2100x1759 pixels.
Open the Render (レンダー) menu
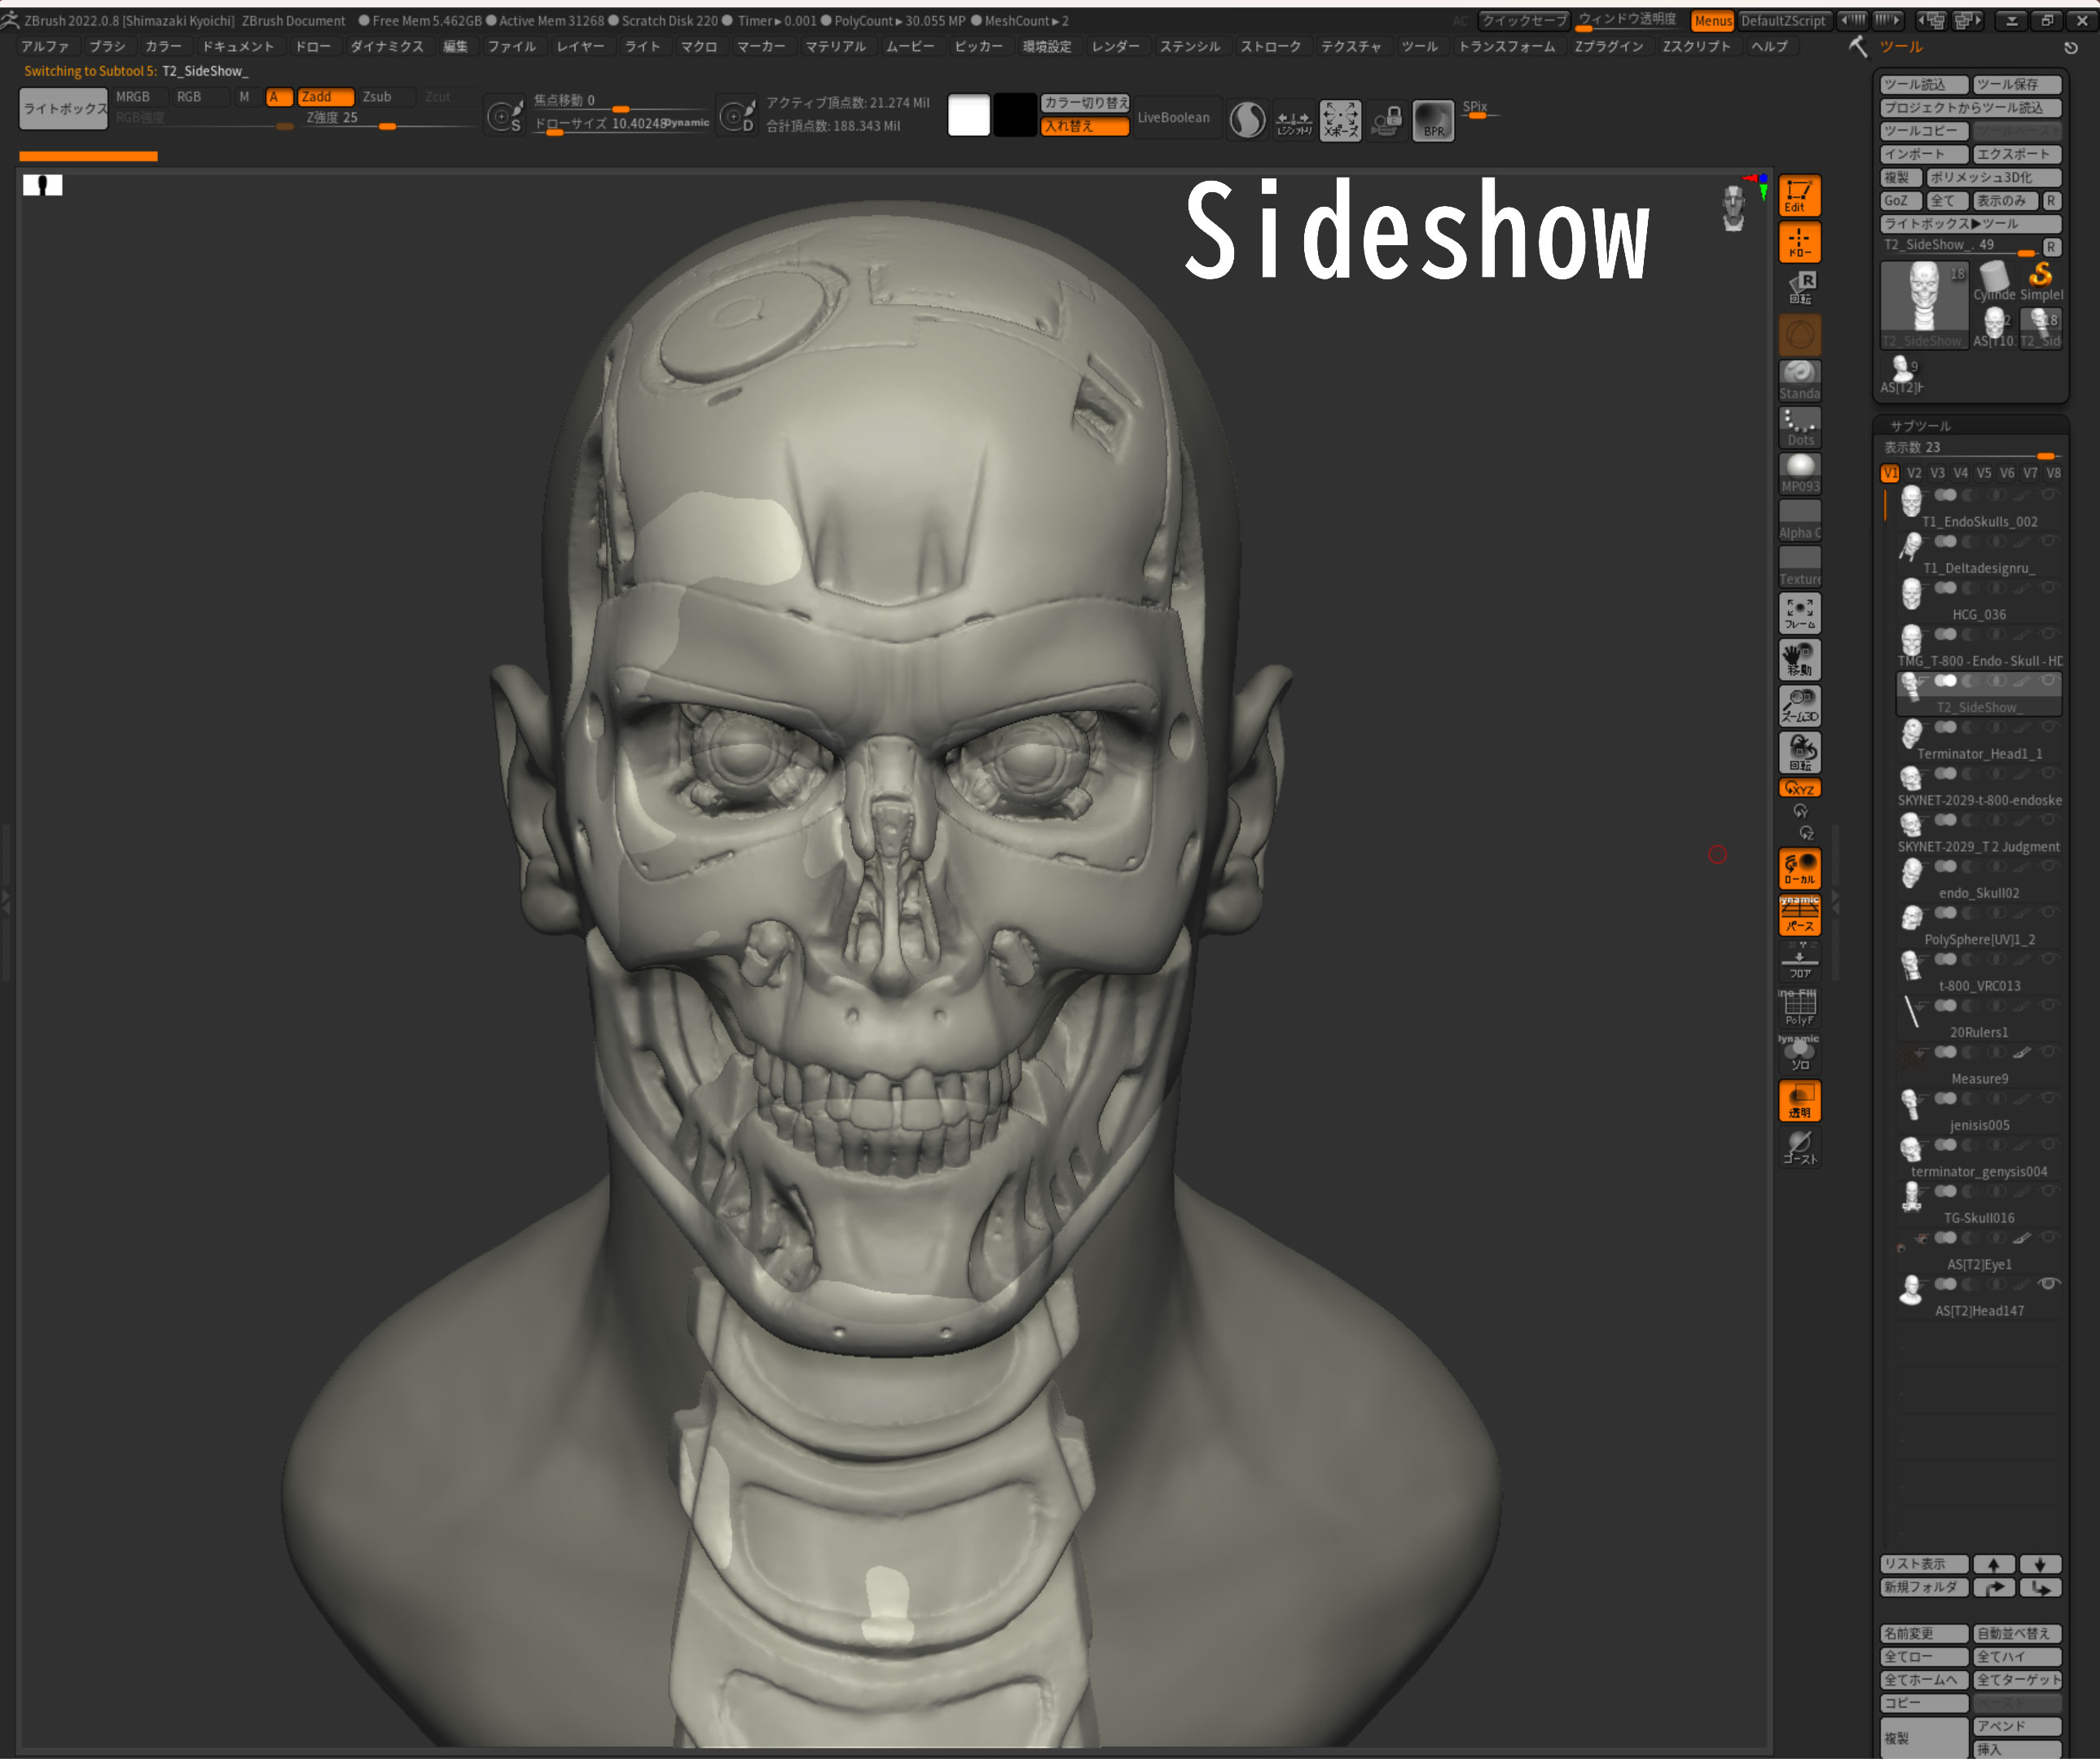[1115, 47]
